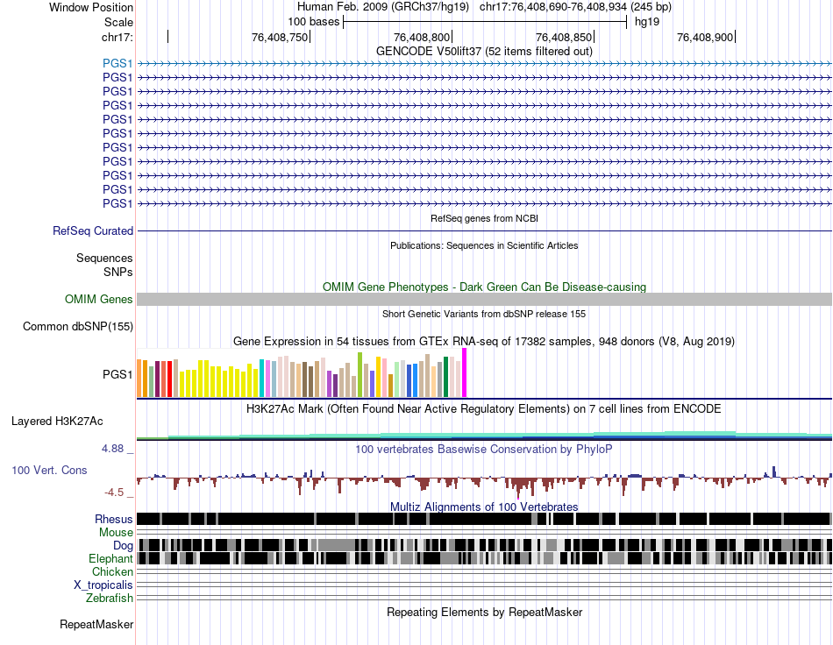Screen dimensions: 833x645
Task: Click the magenta bar in GTEx chart
Action: point(465,372)
